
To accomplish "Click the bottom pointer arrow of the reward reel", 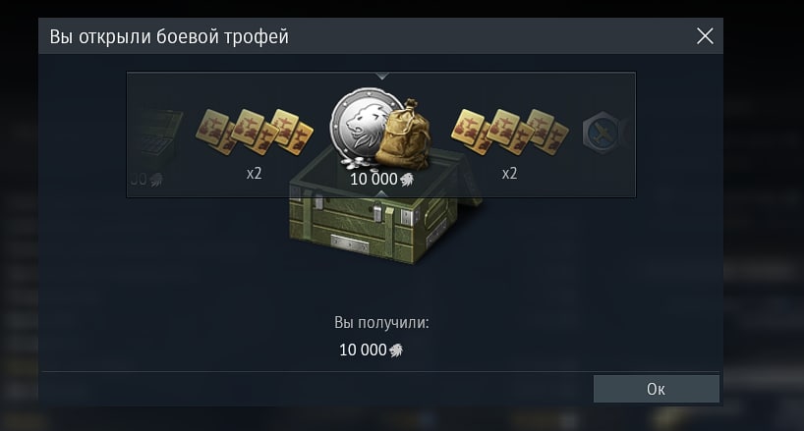I will [381, 193].
